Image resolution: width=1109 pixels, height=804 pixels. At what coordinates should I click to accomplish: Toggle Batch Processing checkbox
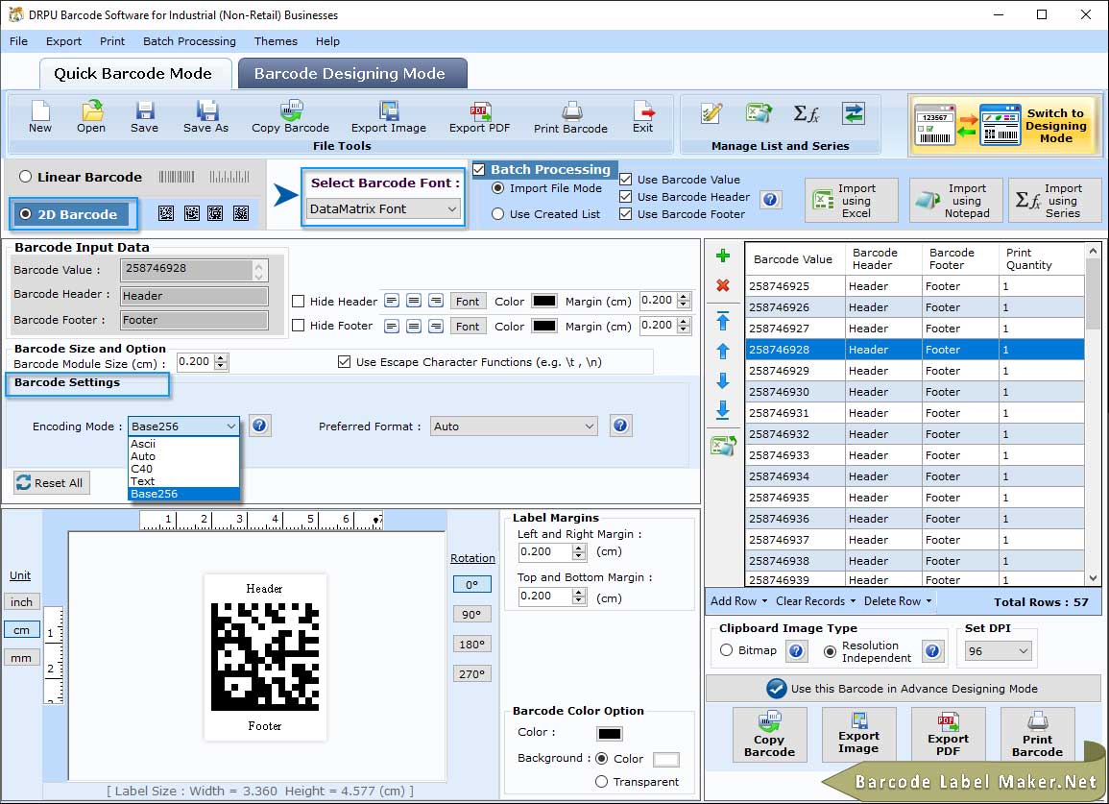[479, 169]
